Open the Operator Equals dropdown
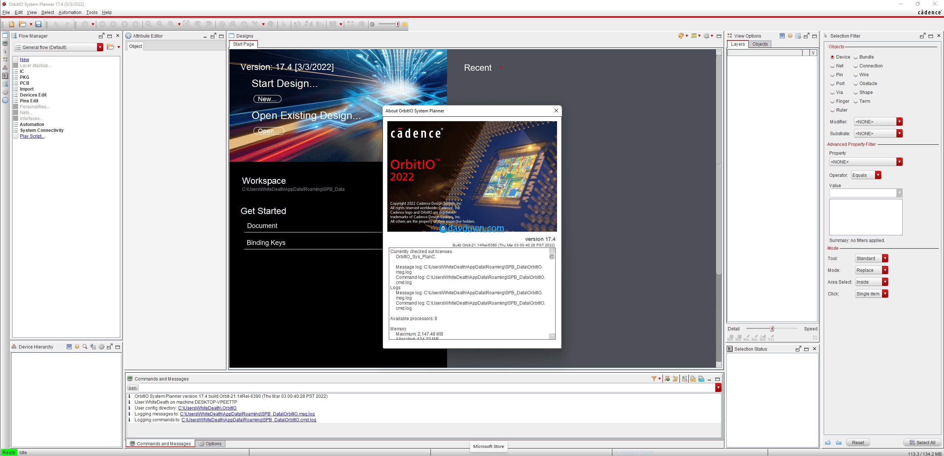This screenshot has height=456, width=944. coord(866,175)
